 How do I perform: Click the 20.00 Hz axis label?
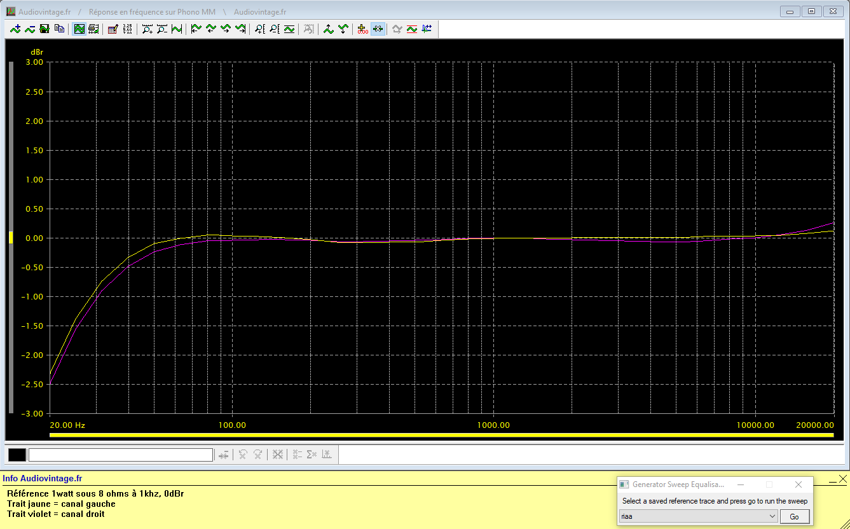coord(67,425)
